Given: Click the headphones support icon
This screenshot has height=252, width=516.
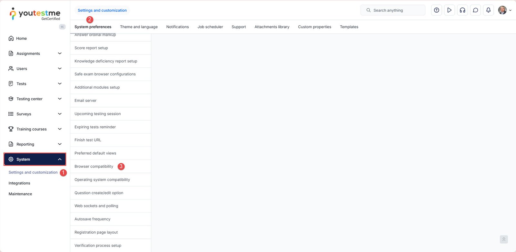Looking at the screenshot, I should point(462,10).
